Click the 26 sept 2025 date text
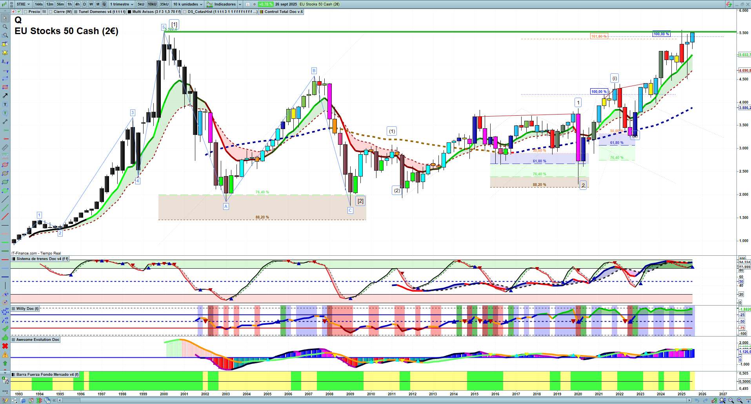 (x=286, y=4)
